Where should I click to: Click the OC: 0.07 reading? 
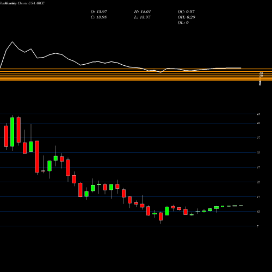click(x=186, y=12)
